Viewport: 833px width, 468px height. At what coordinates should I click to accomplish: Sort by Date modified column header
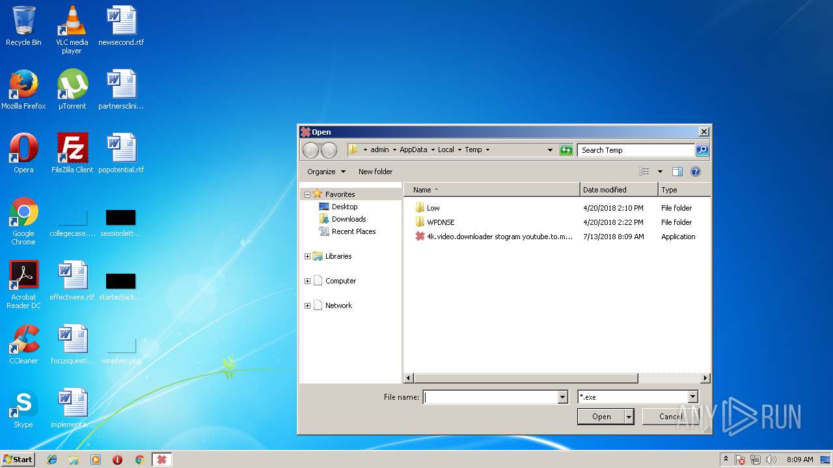point(619,190)
